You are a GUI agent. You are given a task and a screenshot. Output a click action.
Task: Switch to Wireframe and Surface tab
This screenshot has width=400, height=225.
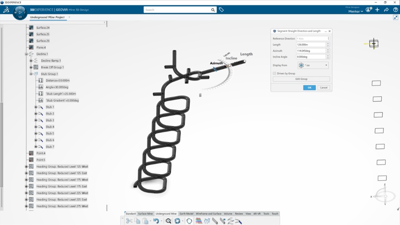pyautogui.click(x=208, y=213)
